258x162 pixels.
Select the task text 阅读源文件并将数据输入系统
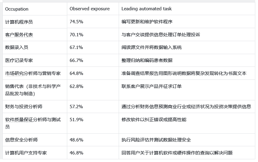click(151, 47)
